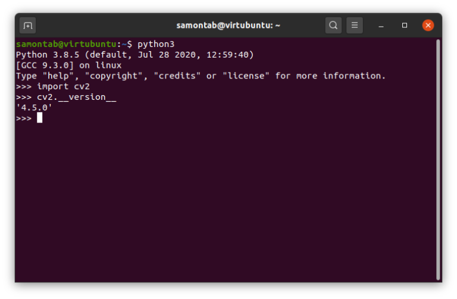Click the [GCC 9.3.0] on linux line
Screen dimensions: 457x299
68,65
